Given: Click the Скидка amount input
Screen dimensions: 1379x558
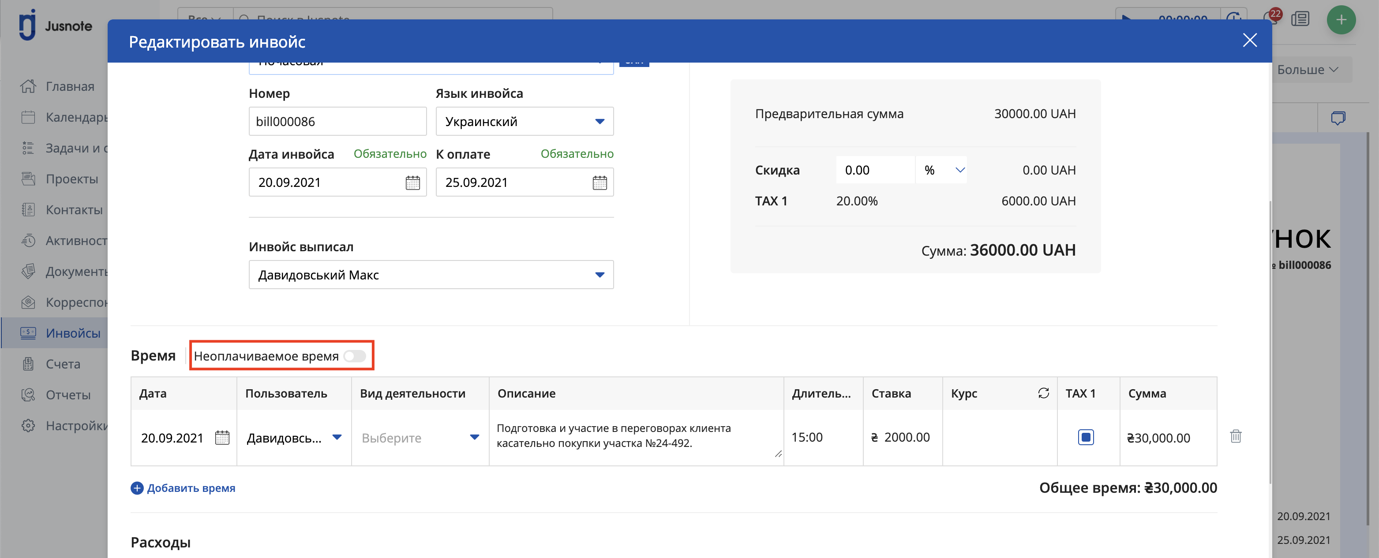Looking at the screenshot, I should [x=875, y=170].
